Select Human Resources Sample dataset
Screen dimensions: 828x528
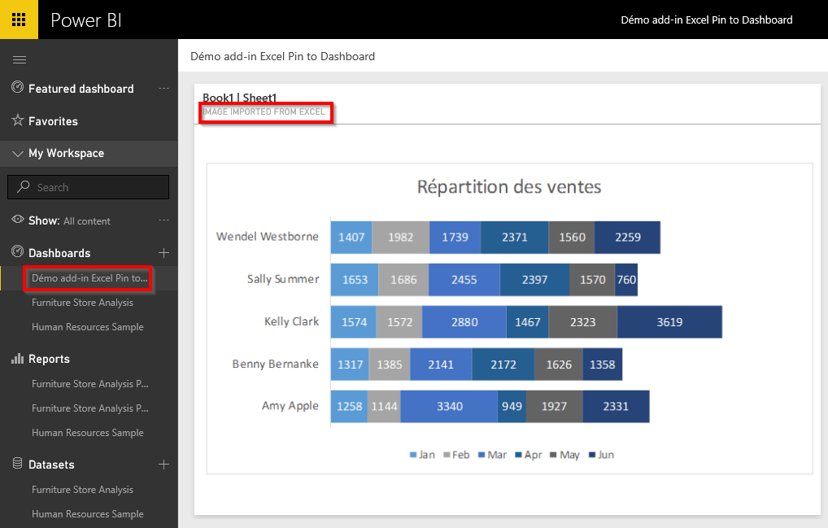click(87, 514)
